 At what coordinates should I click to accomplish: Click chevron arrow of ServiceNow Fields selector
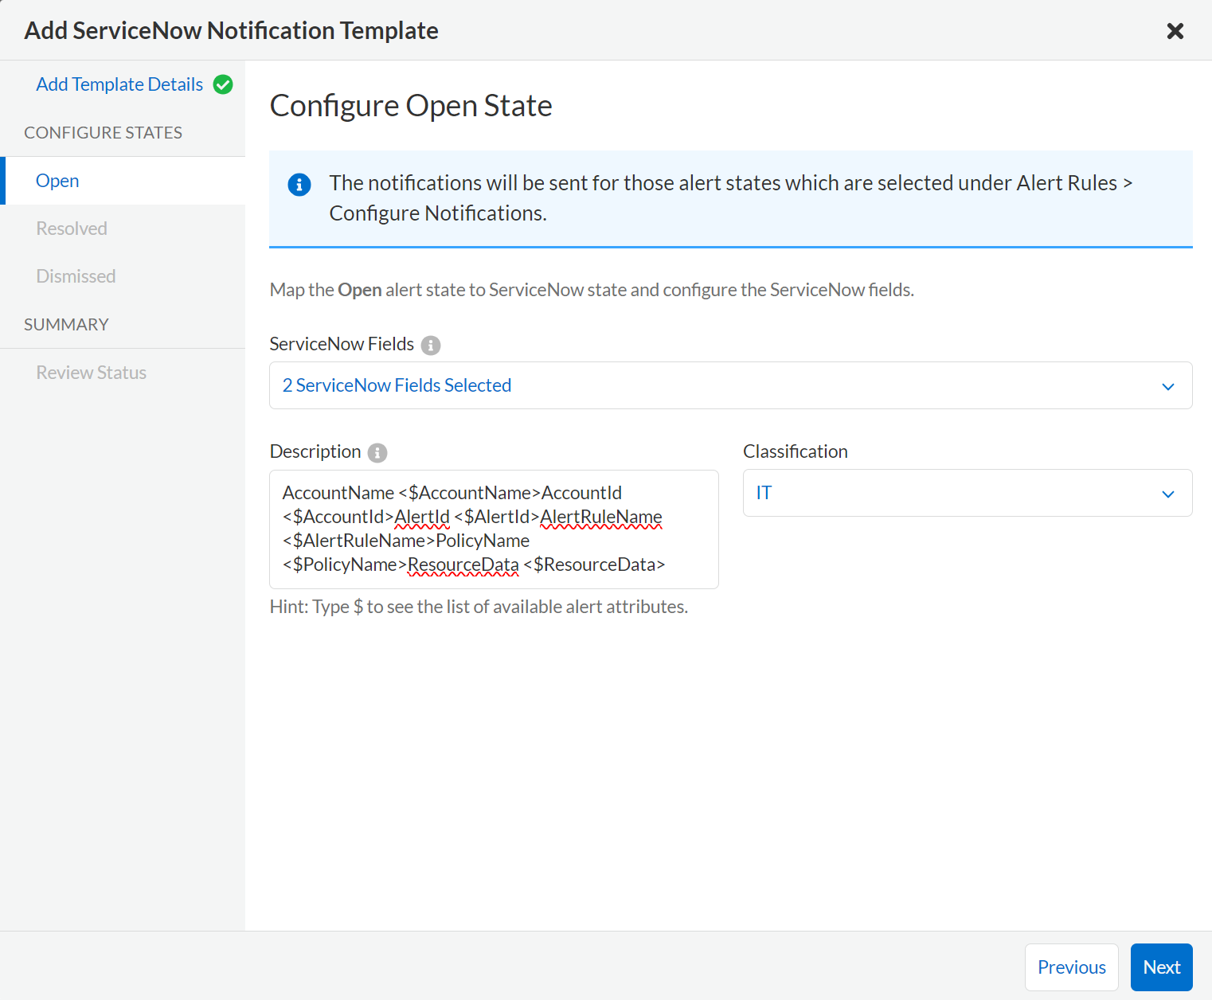[x=1168, y=386]
